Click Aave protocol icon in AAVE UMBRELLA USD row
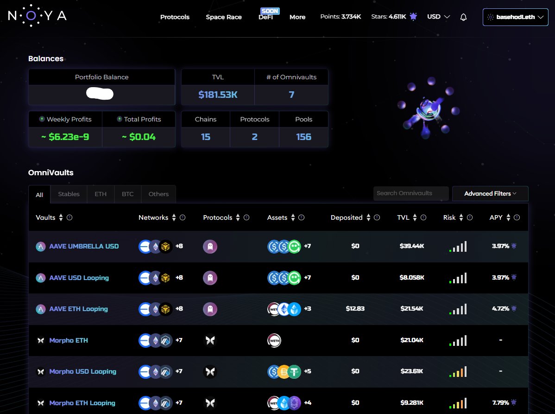Image resolution: width=555 pixels, height=414 pixels. (210, 247)
